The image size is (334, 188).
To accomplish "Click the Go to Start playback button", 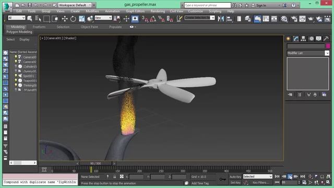I will [277, 177].
